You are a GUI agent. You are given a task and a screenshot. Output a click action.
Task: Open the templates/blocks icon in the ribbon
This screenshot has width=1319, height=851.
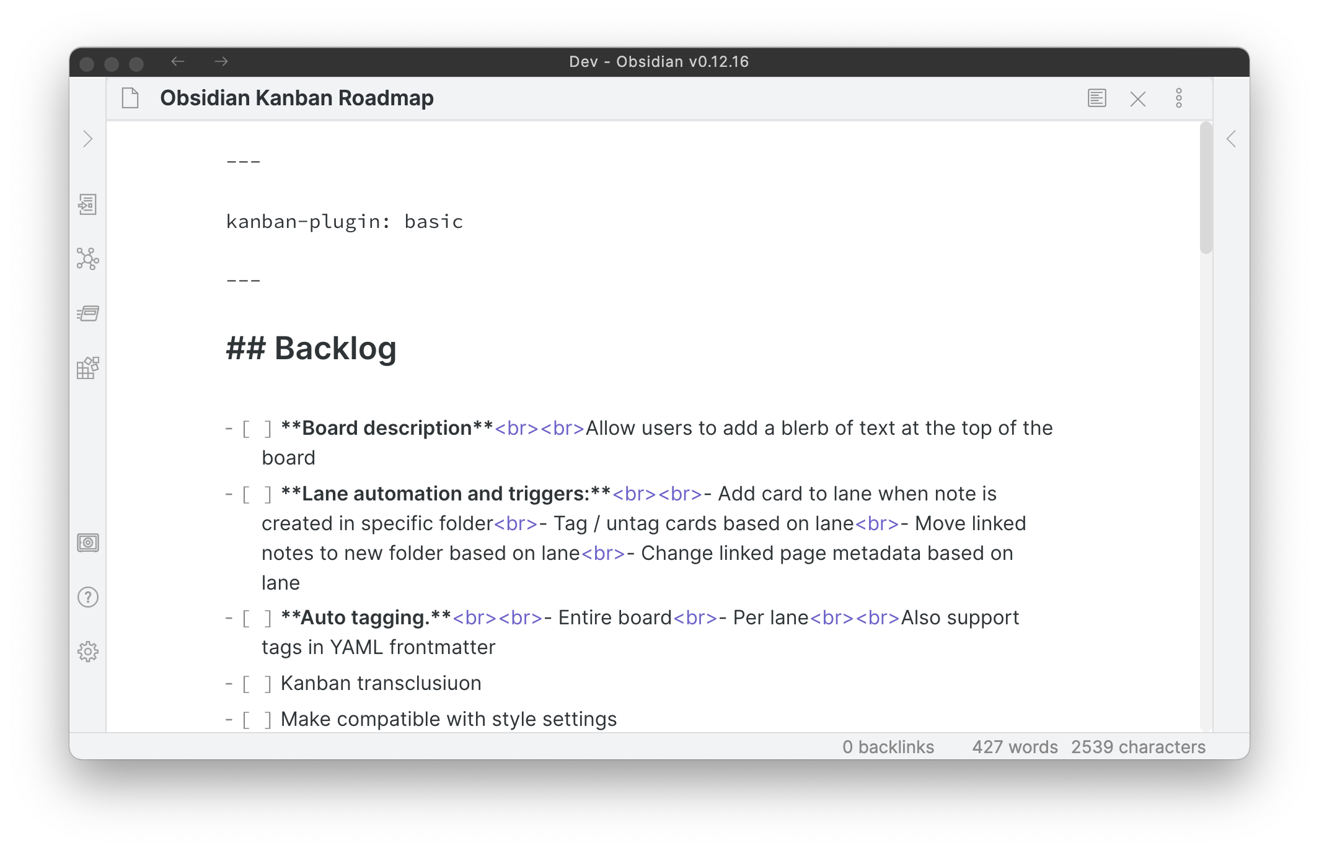pos(87,368)
